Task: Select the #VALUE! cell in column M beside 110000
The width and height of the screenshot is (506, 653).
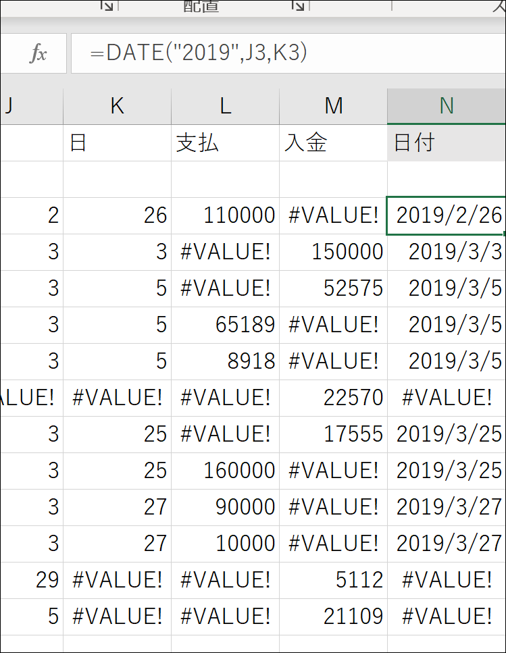Action: pos(333,215)
